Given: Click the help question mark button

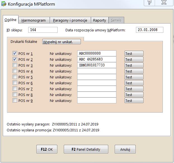Looking at the screenshot, I should click(x=149, y=3).
